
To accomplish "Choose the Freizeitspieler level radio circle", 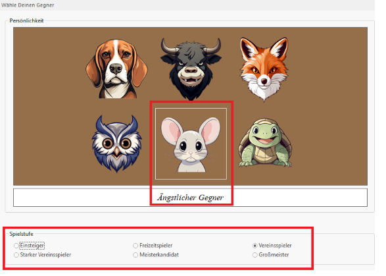I will pos(135,246).
